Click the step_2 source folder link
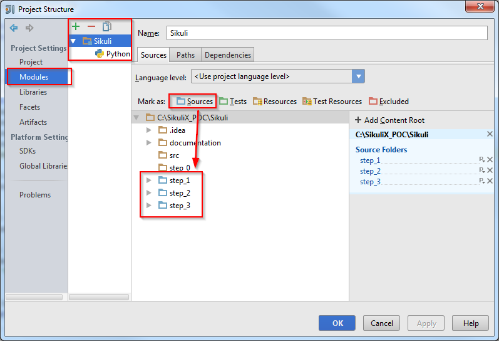Image resolution: width=499 pixels, height=341 pixels. tap(370, 171)
